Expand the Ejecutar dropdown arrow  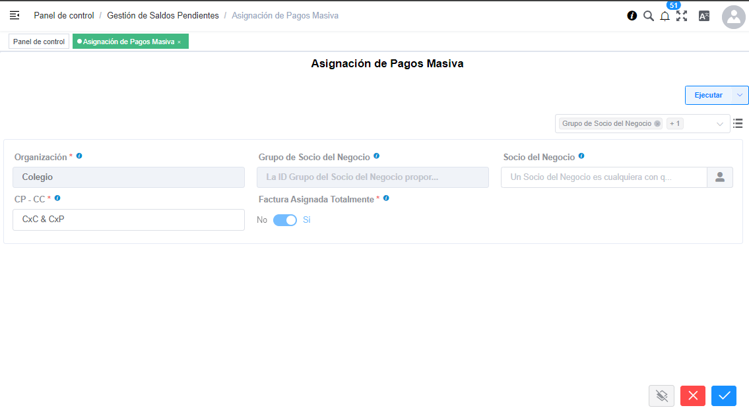[740, 95]
